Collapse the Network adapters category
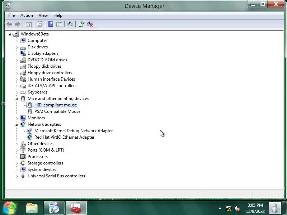Viewport: 287px width, 215px height. [17, 125]
